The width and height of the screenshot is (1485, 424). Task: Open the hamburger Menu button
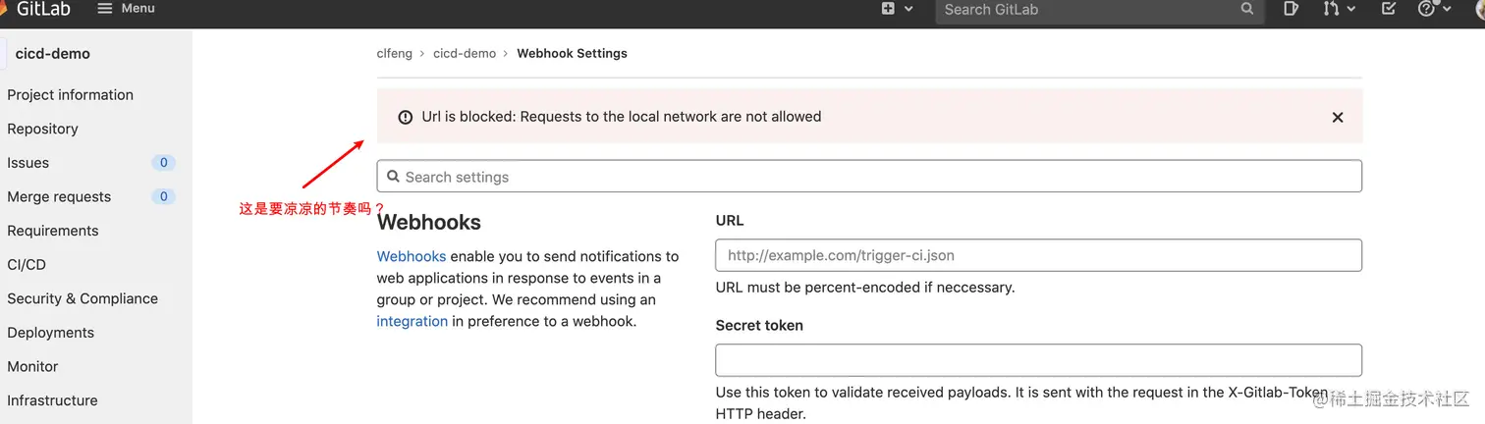click(x=127, y=8)
